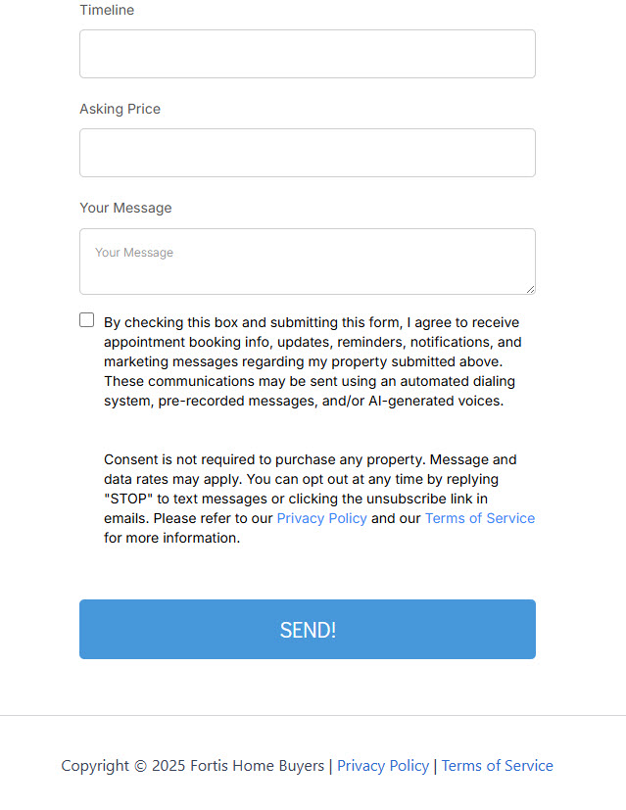Click the Asking Price field label

[x=120, y=109]
